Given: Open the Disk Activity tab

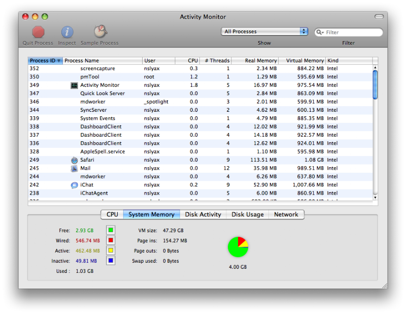Looking at the screenshot, I should [203, 214].
